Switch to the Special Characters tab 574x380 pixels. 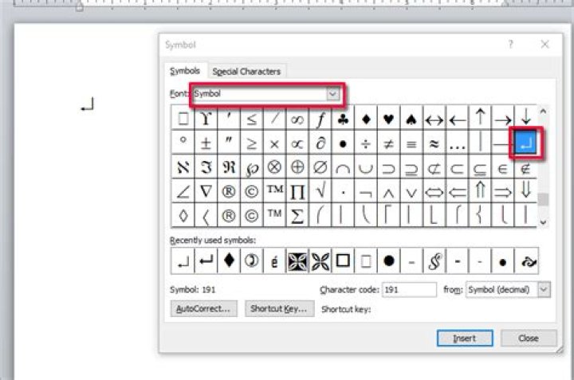(246, 72)
